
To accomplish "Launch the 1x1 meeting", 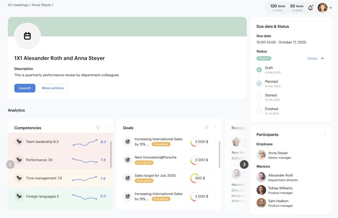I will pos(25,88).
